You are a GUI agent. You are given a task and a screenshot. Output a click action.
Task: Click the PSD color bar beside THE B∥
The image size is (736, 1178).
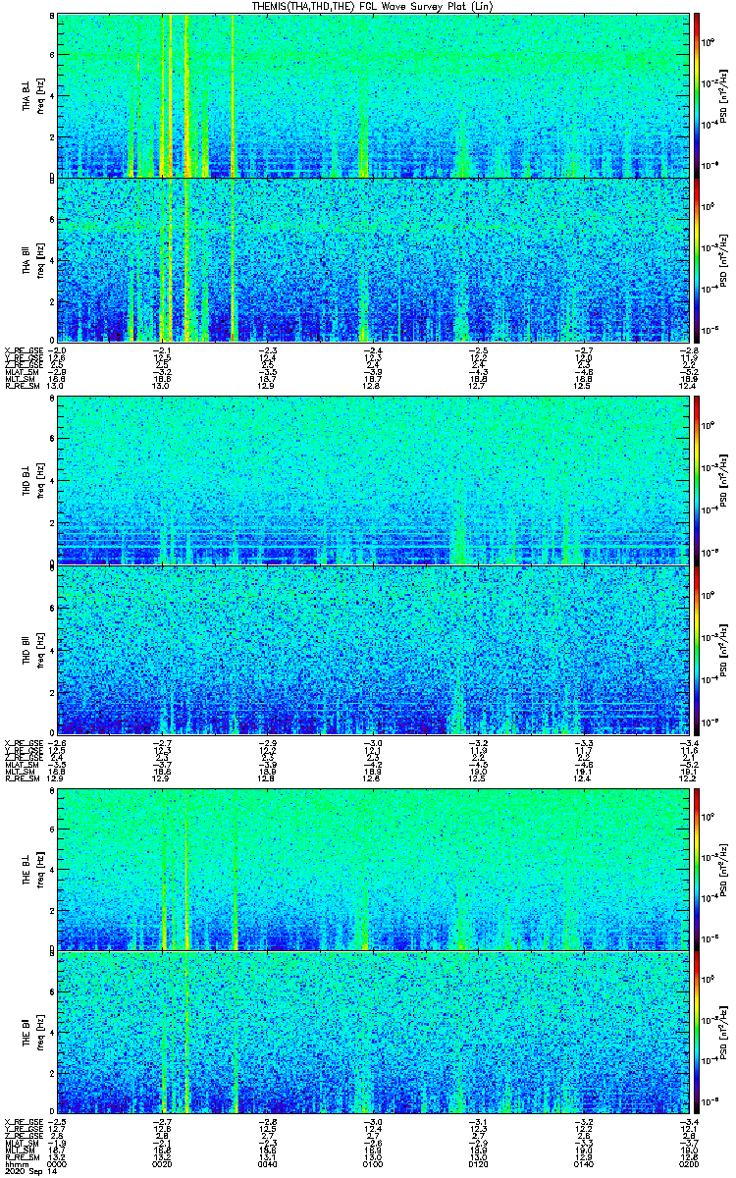tap(697, 1032)
